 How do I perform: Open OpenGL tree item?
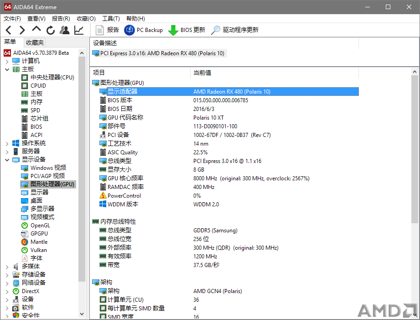[x=40, y=226]
